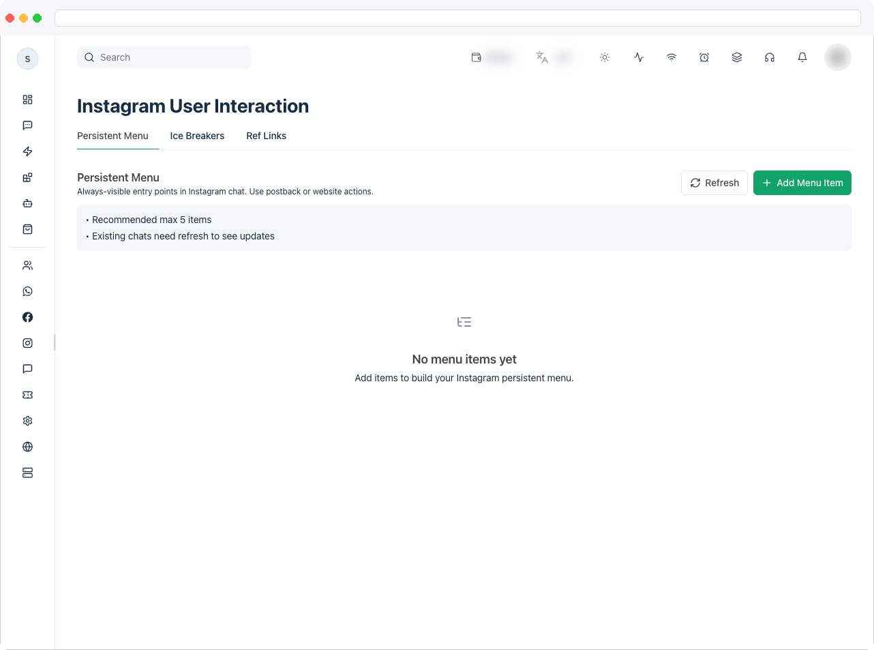874x650 pixels.
Task: Open the contacts people icon in sidebar
Action: 27,265
